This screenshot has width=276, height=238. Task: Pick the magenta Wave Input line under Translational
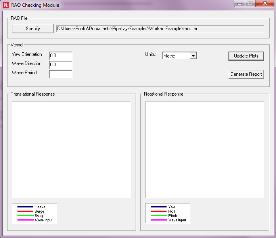pos(25,220)
